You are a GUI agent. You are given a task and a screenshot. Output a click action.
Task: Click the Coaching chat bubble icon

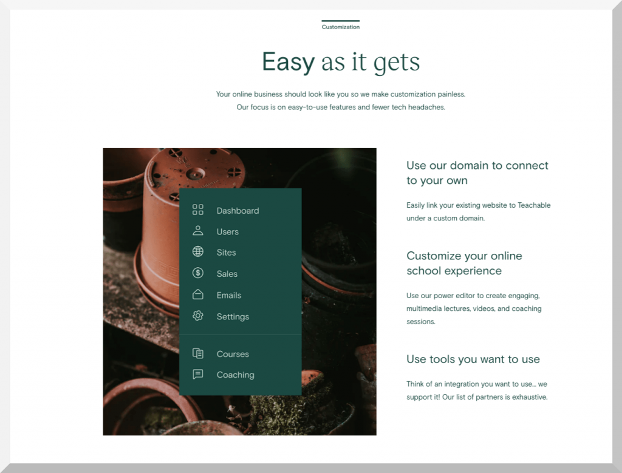[197, 375]
